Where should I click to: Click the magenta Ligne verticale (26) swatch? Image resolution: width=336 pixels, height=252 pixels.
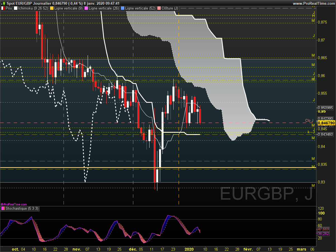coord(87,8)
